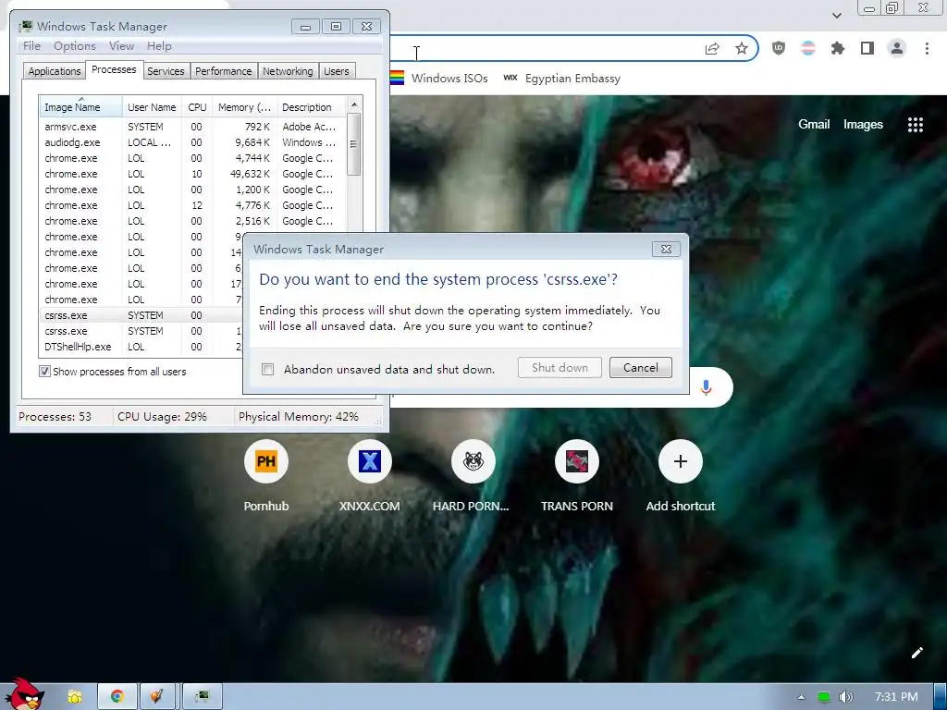Screen dimensions: 947x710
Task: Open the Help menu
Action: point(159,46)
